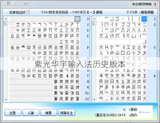Select the 匕 radical
Image resolution: width=160 pixels, height=123 pixels.
pos(112,30)
